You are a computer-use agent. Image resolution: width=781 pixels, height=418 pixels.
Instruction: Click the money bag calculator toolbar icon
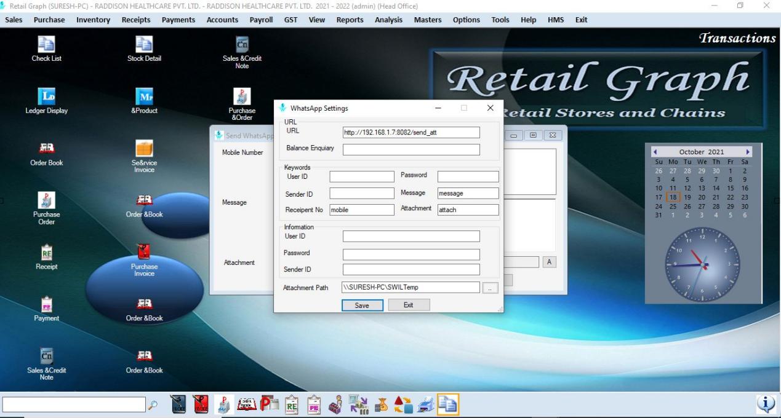pyautogui.click(x=381, y=404)
